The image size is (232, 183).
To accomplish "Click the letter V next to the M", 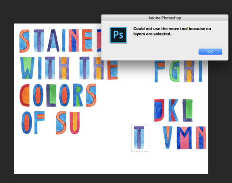I will 168,137.
